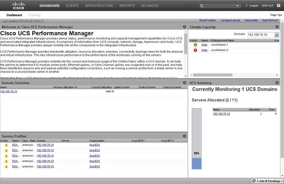
Task: Open 192.168.76.10 link in UCS Inventory
Action: point(221,114)
